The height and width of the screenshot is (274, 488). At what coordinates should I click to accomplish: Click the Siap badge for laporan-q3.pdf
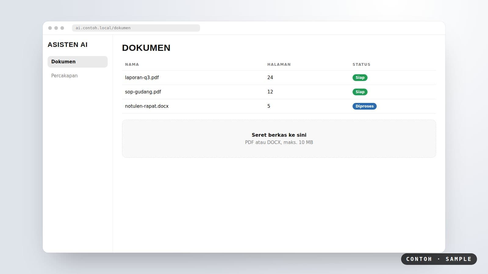(x=360, y=78)
